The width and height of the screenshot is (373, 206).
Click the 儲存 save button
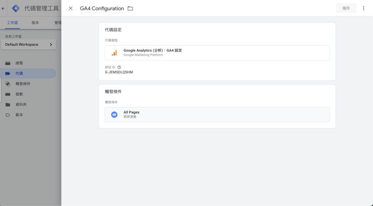(x=346, y=8)
